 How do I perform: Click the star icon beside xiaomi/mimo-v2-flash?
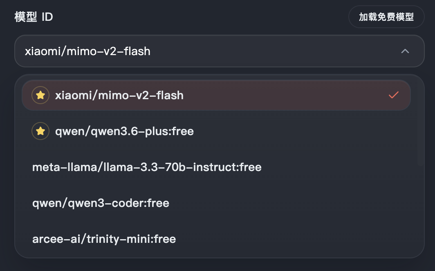[x=40, y=95]
